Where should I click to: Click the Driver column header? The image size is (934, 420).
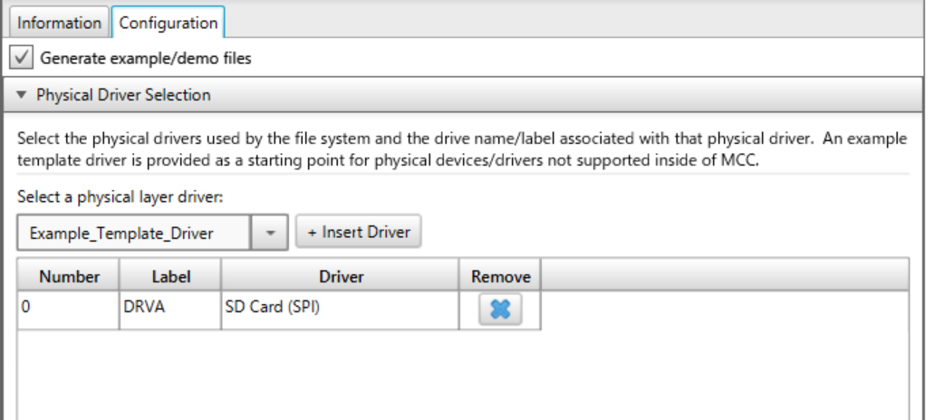(x=341, y=277)
